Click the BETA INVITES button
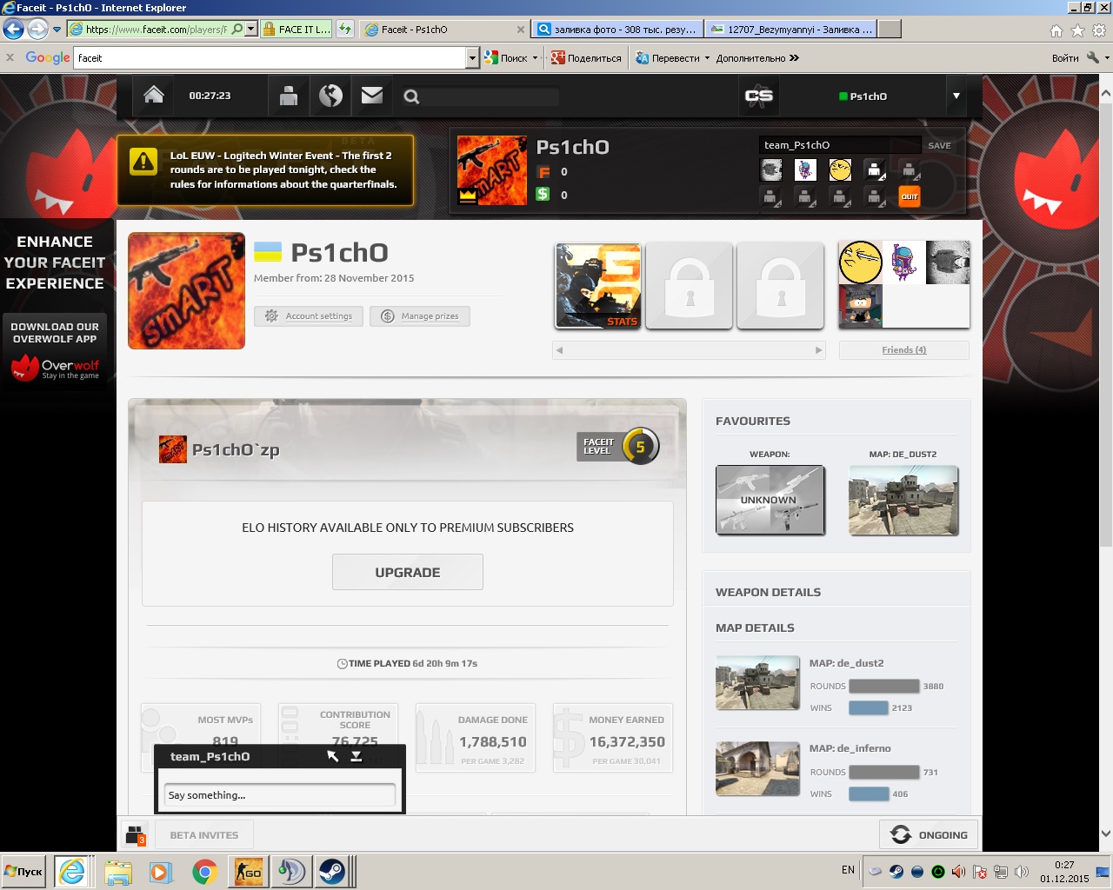Screen dimensions: 1113x890 pos(204,835)
